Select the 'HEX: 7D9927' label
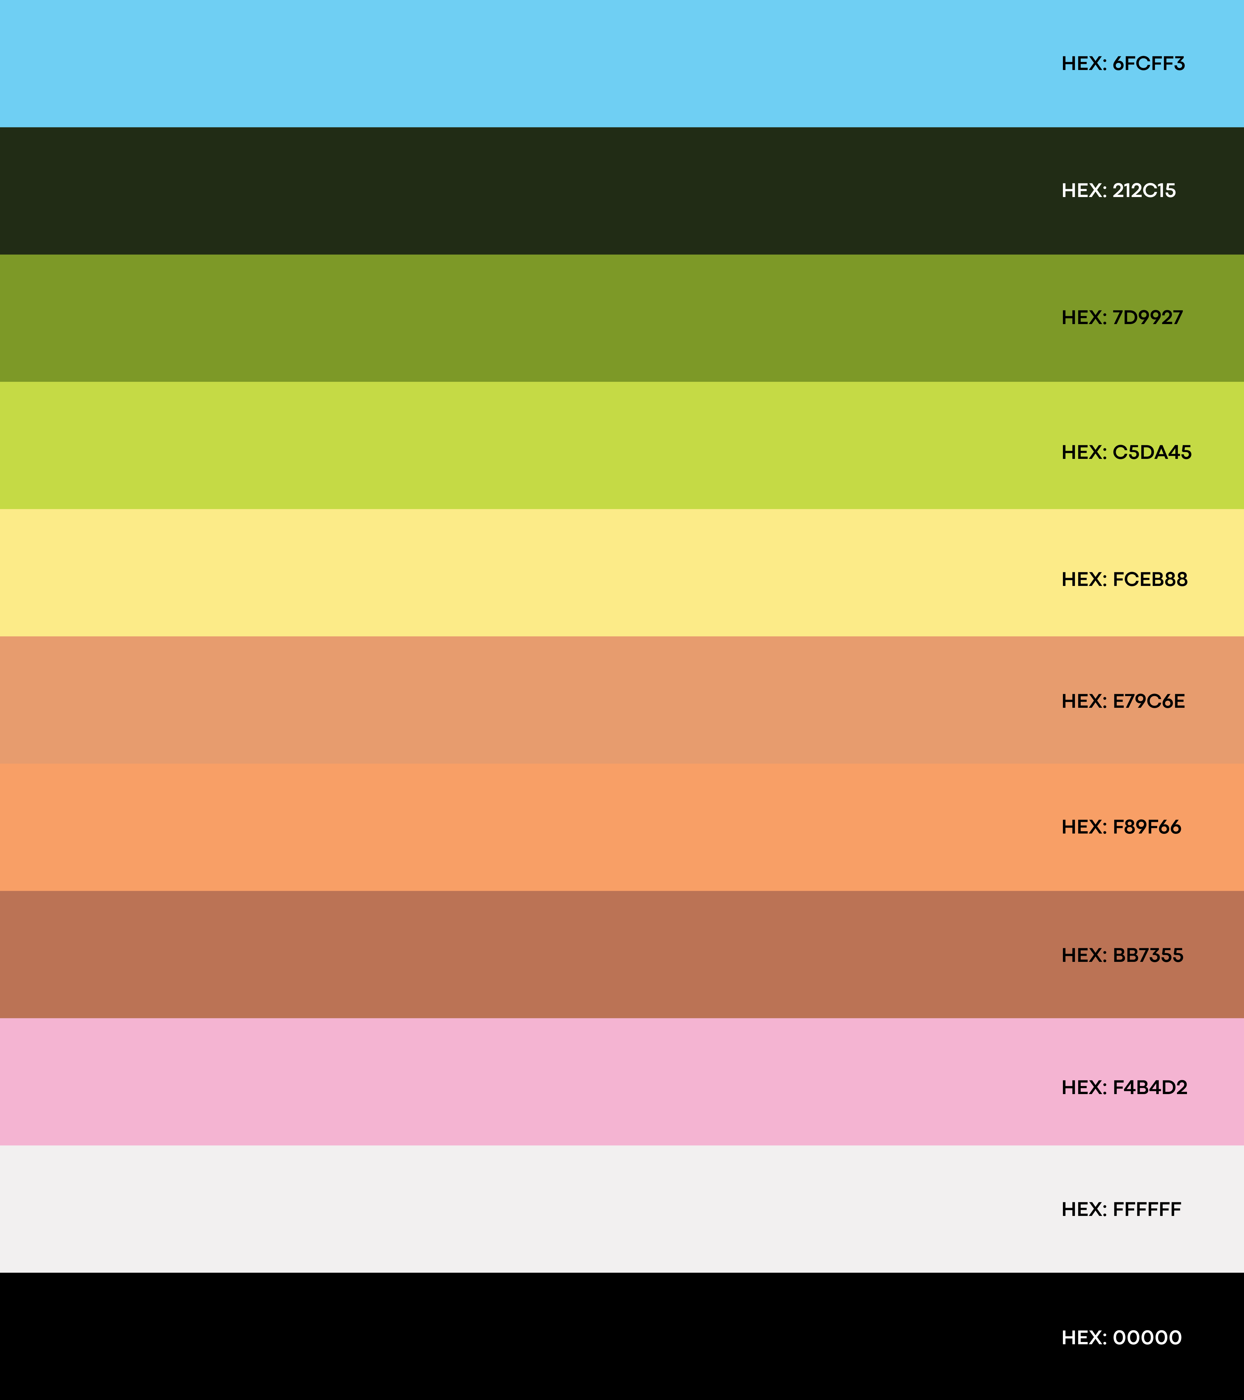This screenshot has height=1400, width=1244. (x=1122, y=318)
